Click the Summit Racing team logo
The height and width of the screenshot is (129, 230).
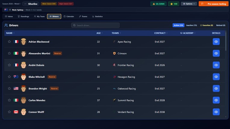point(114,100)
